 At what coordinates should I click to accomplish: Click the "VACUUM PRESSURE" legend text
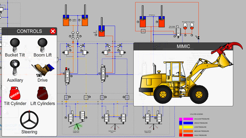(x=202, y=119)
